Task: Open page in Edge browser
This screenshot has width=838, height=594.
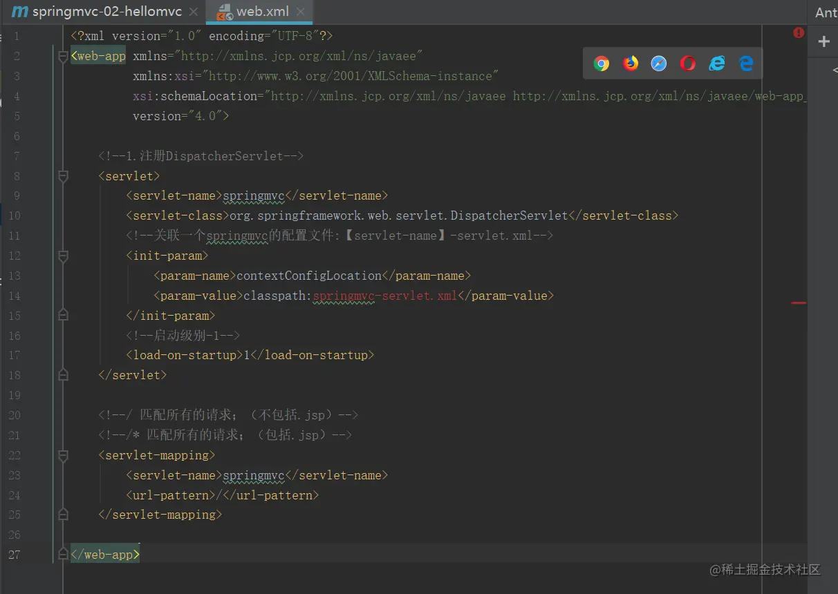Action: click(746, 64)
